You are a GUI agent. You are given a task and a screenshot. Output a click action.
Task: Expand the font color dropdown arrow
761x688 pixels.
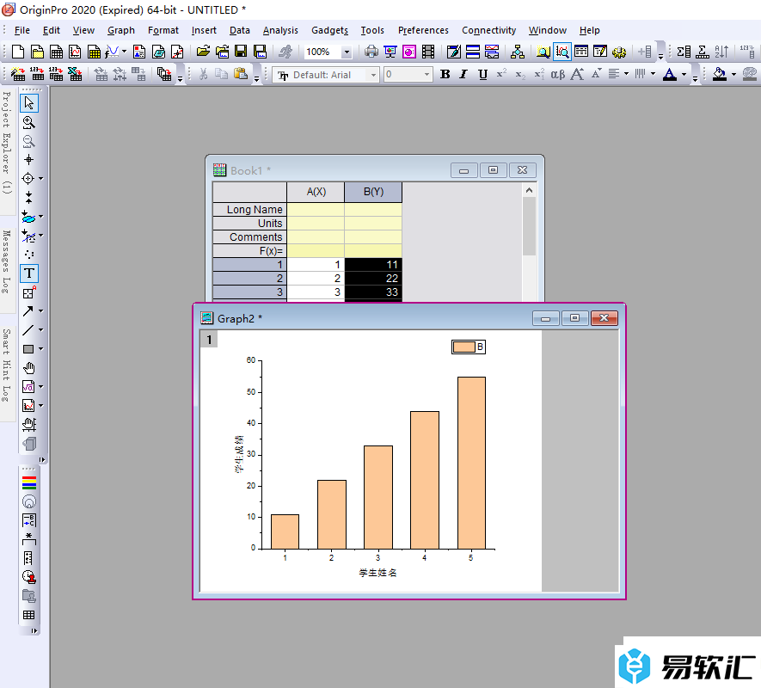point(684,74)
